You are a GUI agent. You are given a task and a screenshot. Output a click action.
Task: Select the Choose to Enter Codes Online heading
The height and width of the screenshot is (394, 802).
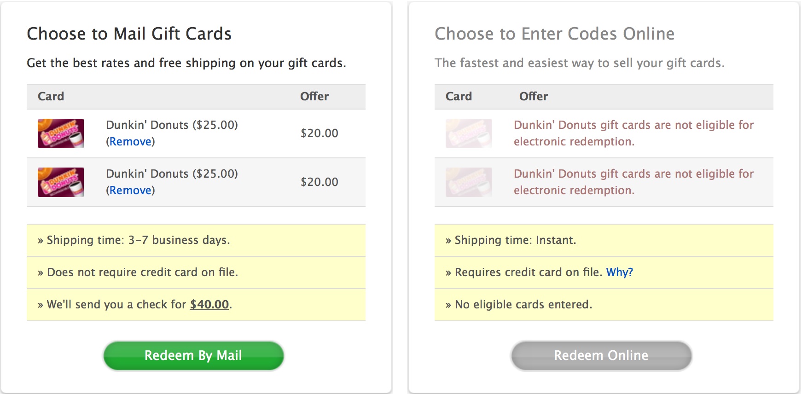[555, 34]
